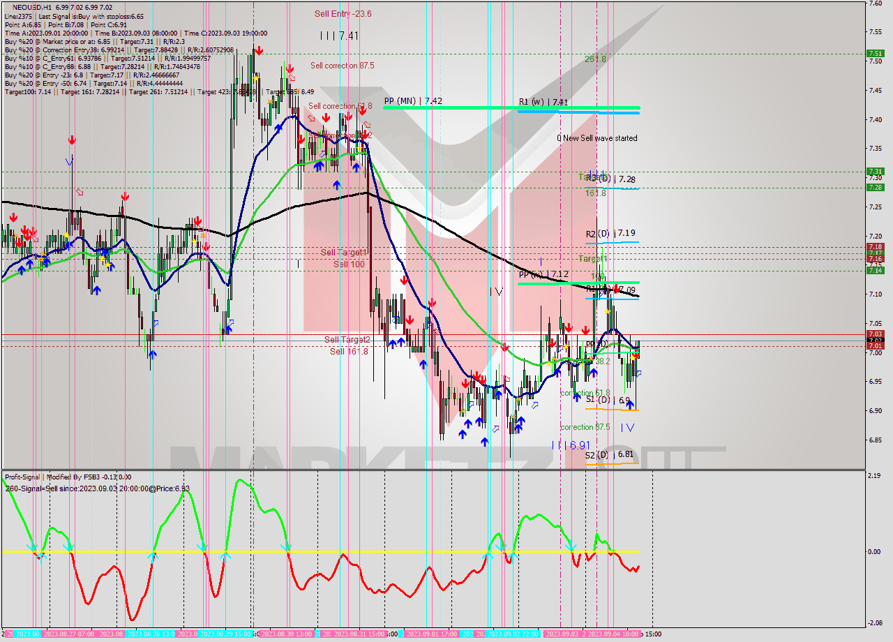
Task: Select the 'S2 (D) | 6.81' support label
Action: tap(610, 454)
